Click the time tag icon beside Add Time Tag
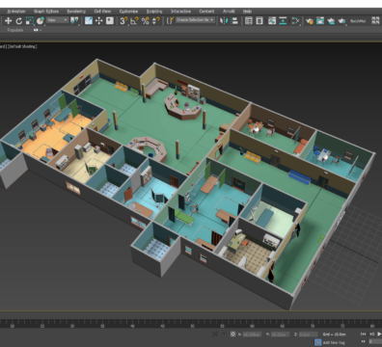382x347 pixels. (317, 342)
